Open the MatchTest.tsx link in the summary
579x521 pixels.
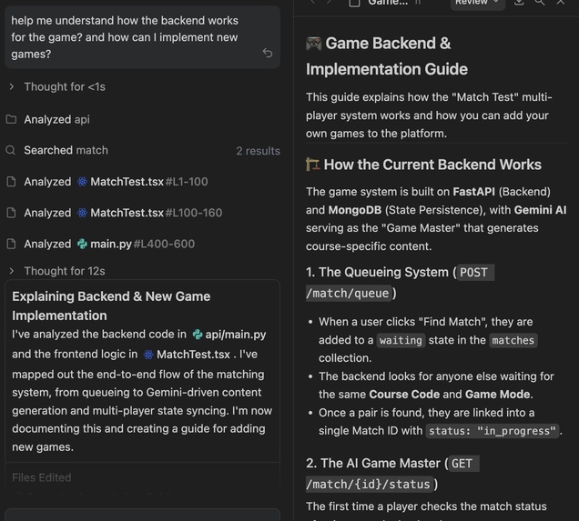tap(194, 355)
